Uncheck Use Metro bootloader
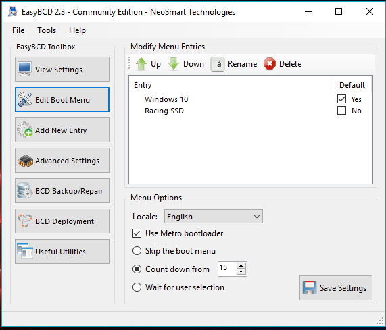386x330 pixels. pos(137,233)
